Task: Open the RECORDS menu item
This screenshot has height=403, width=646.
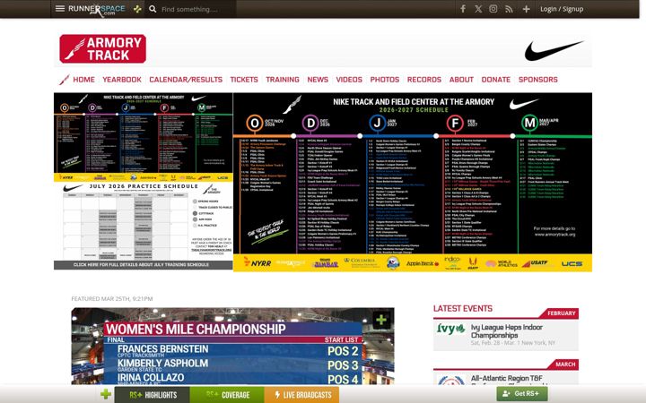Action: (x=424, y=80)
